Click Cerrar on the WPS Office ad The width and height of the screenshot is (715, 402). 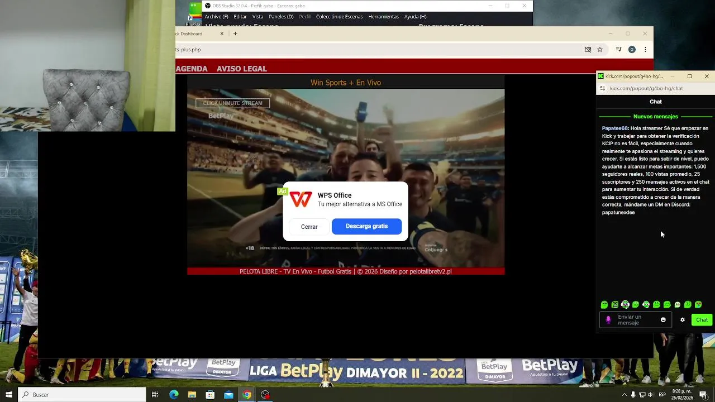coord(309,227)
